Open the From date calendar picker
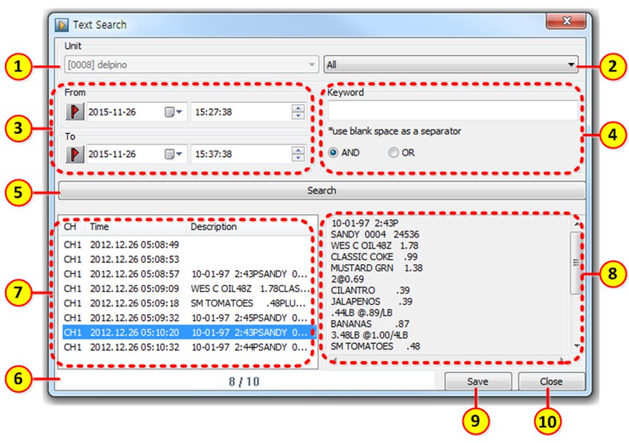Viewport: 629px width, 443px height. coord(174,112)
